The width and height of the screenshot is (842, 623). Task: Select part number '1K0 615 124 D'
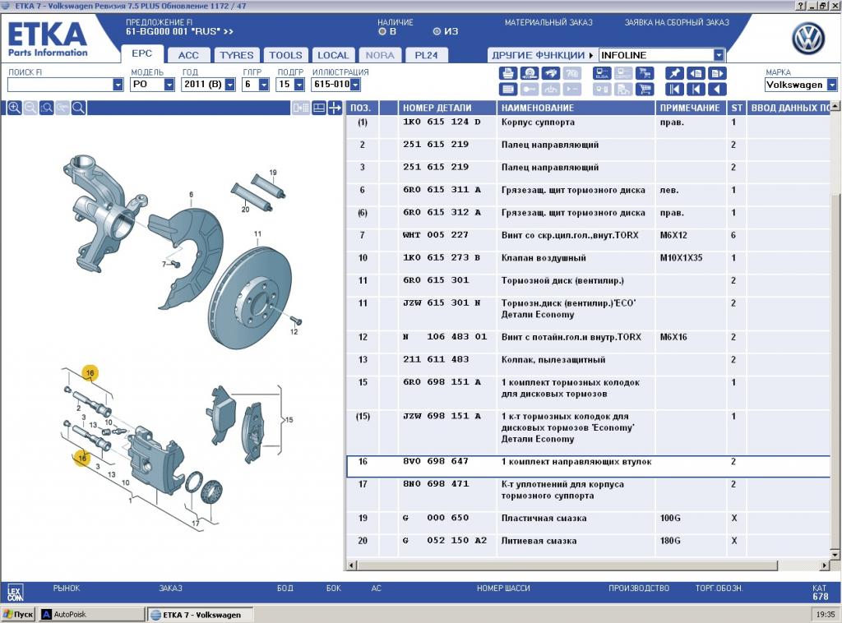(442, 122)
